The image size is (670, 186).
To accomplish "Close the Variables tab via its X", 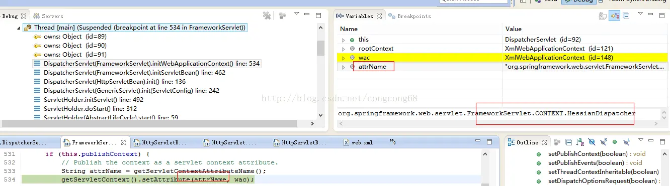I will 379,16.
